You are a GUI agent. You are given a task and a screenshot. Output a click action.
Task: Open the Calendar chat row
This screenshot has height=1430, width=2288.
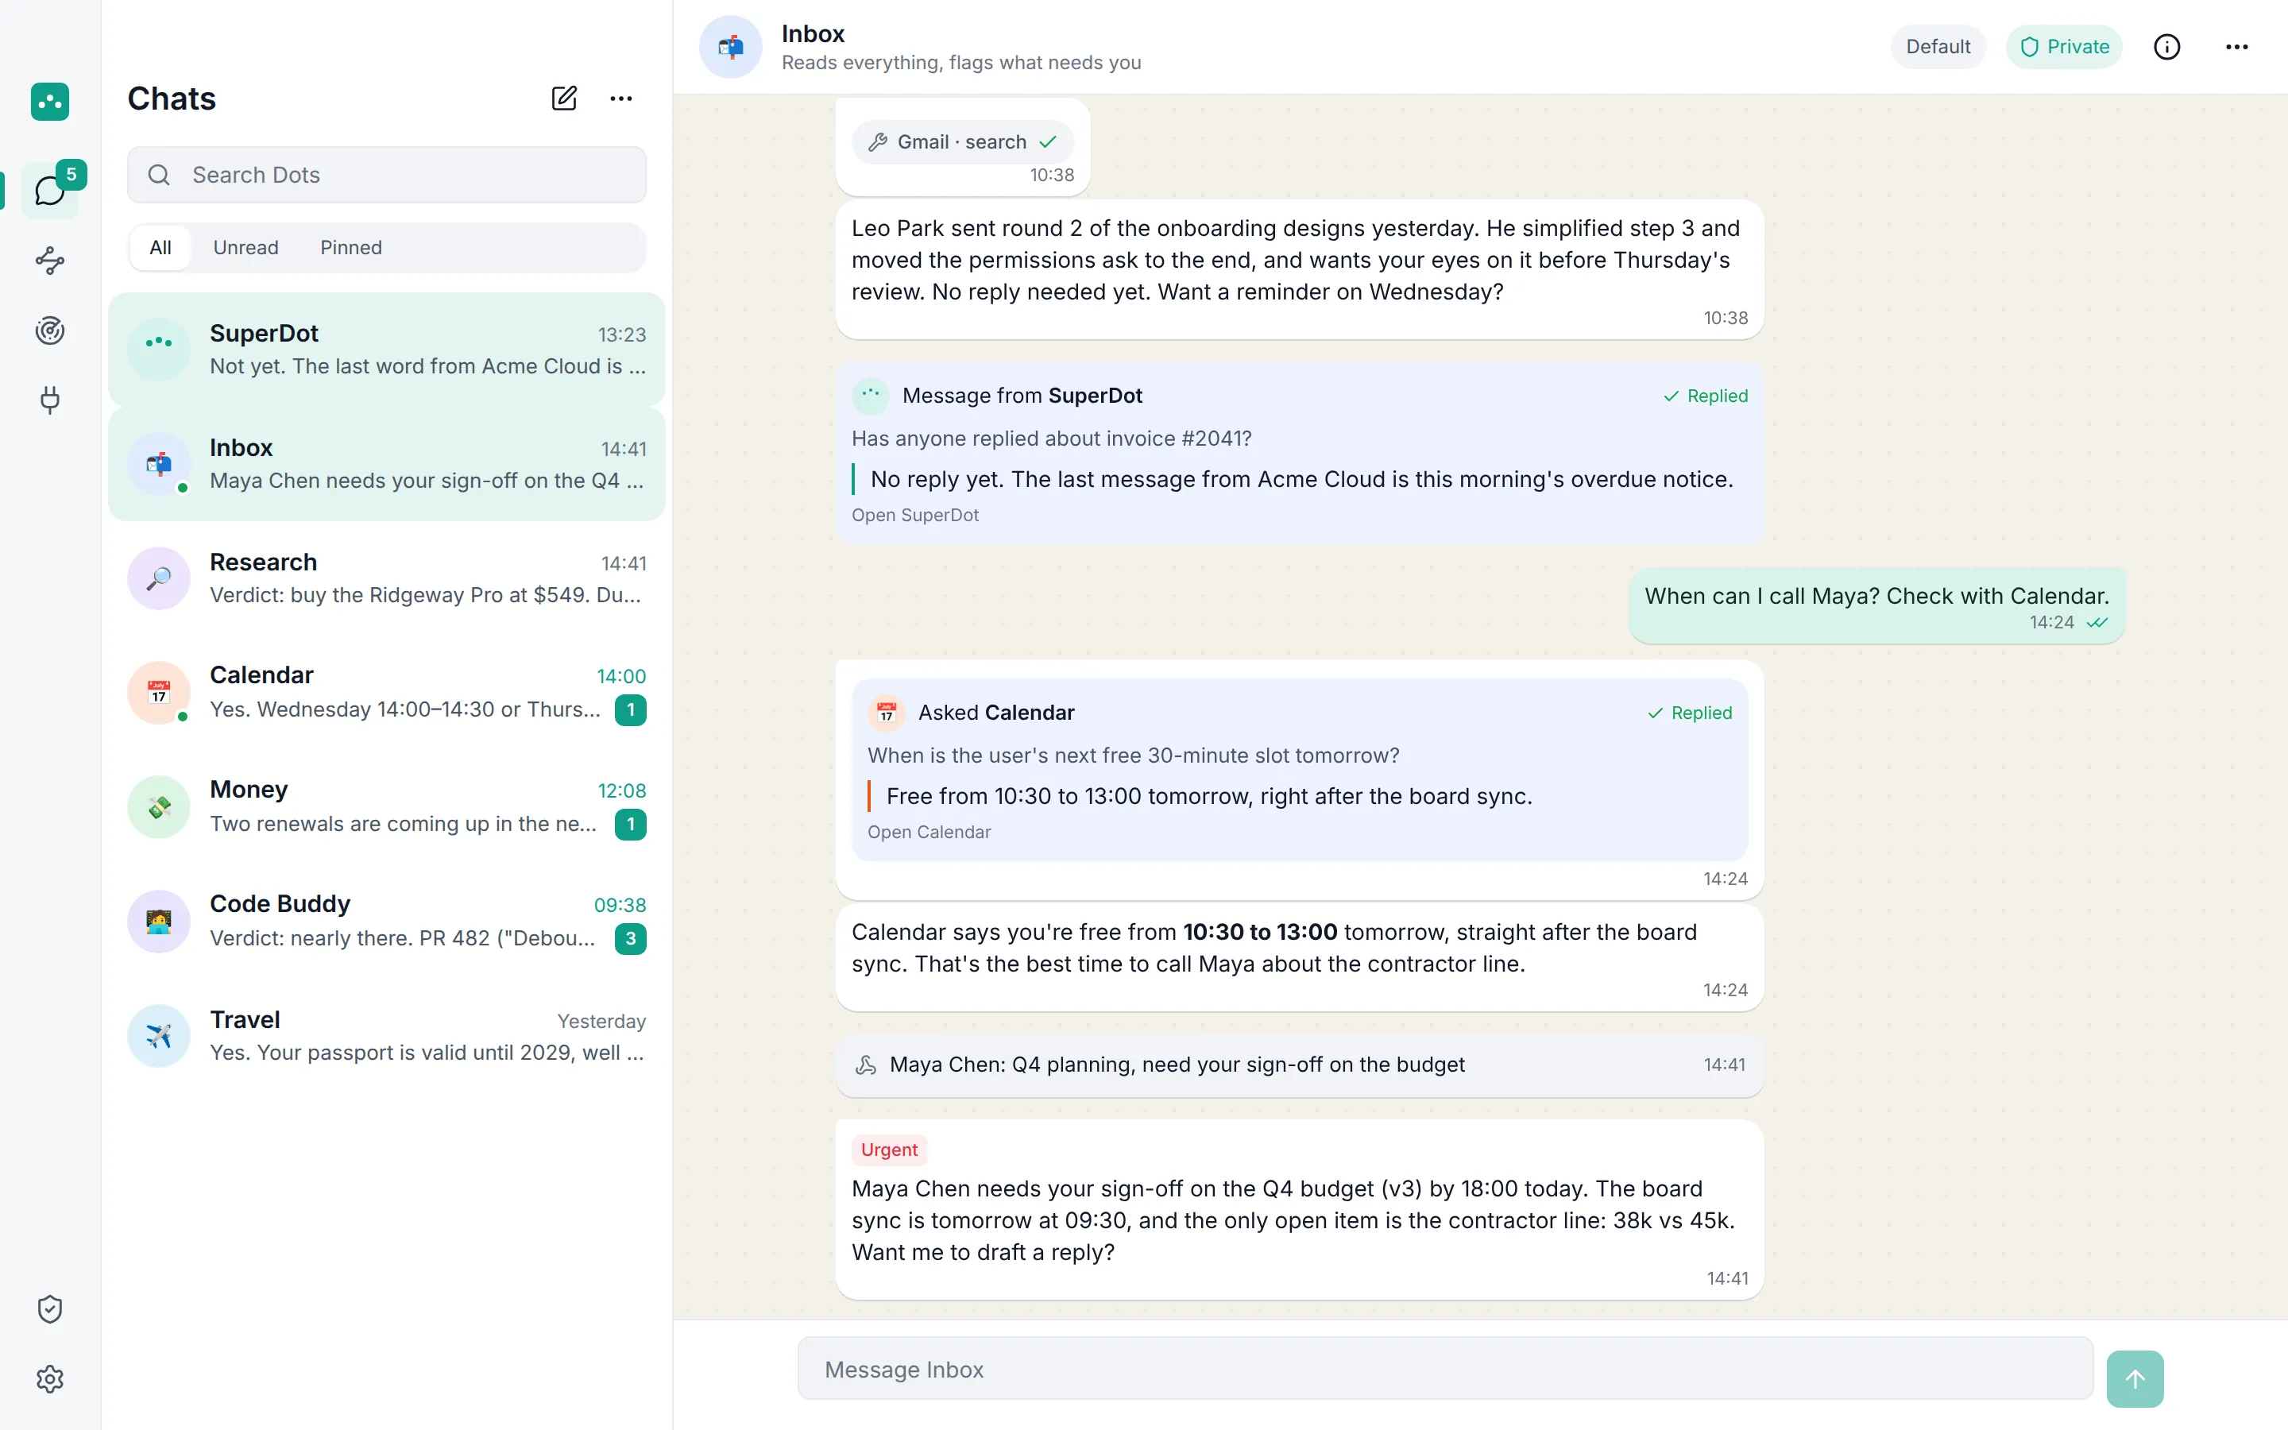pyautogui.click(x=387, y=692)
